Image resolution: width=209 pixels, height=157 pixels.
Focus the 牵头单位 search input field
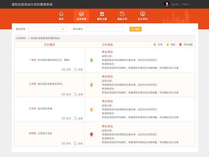104,29
